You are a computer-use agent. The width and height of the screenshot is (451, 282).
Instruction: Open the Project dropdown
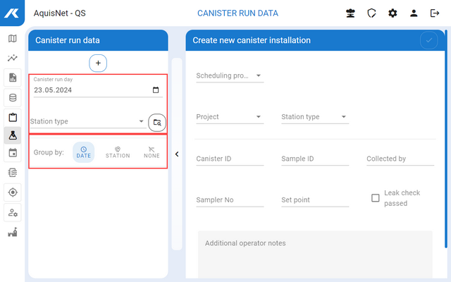(x=229, y=117)
